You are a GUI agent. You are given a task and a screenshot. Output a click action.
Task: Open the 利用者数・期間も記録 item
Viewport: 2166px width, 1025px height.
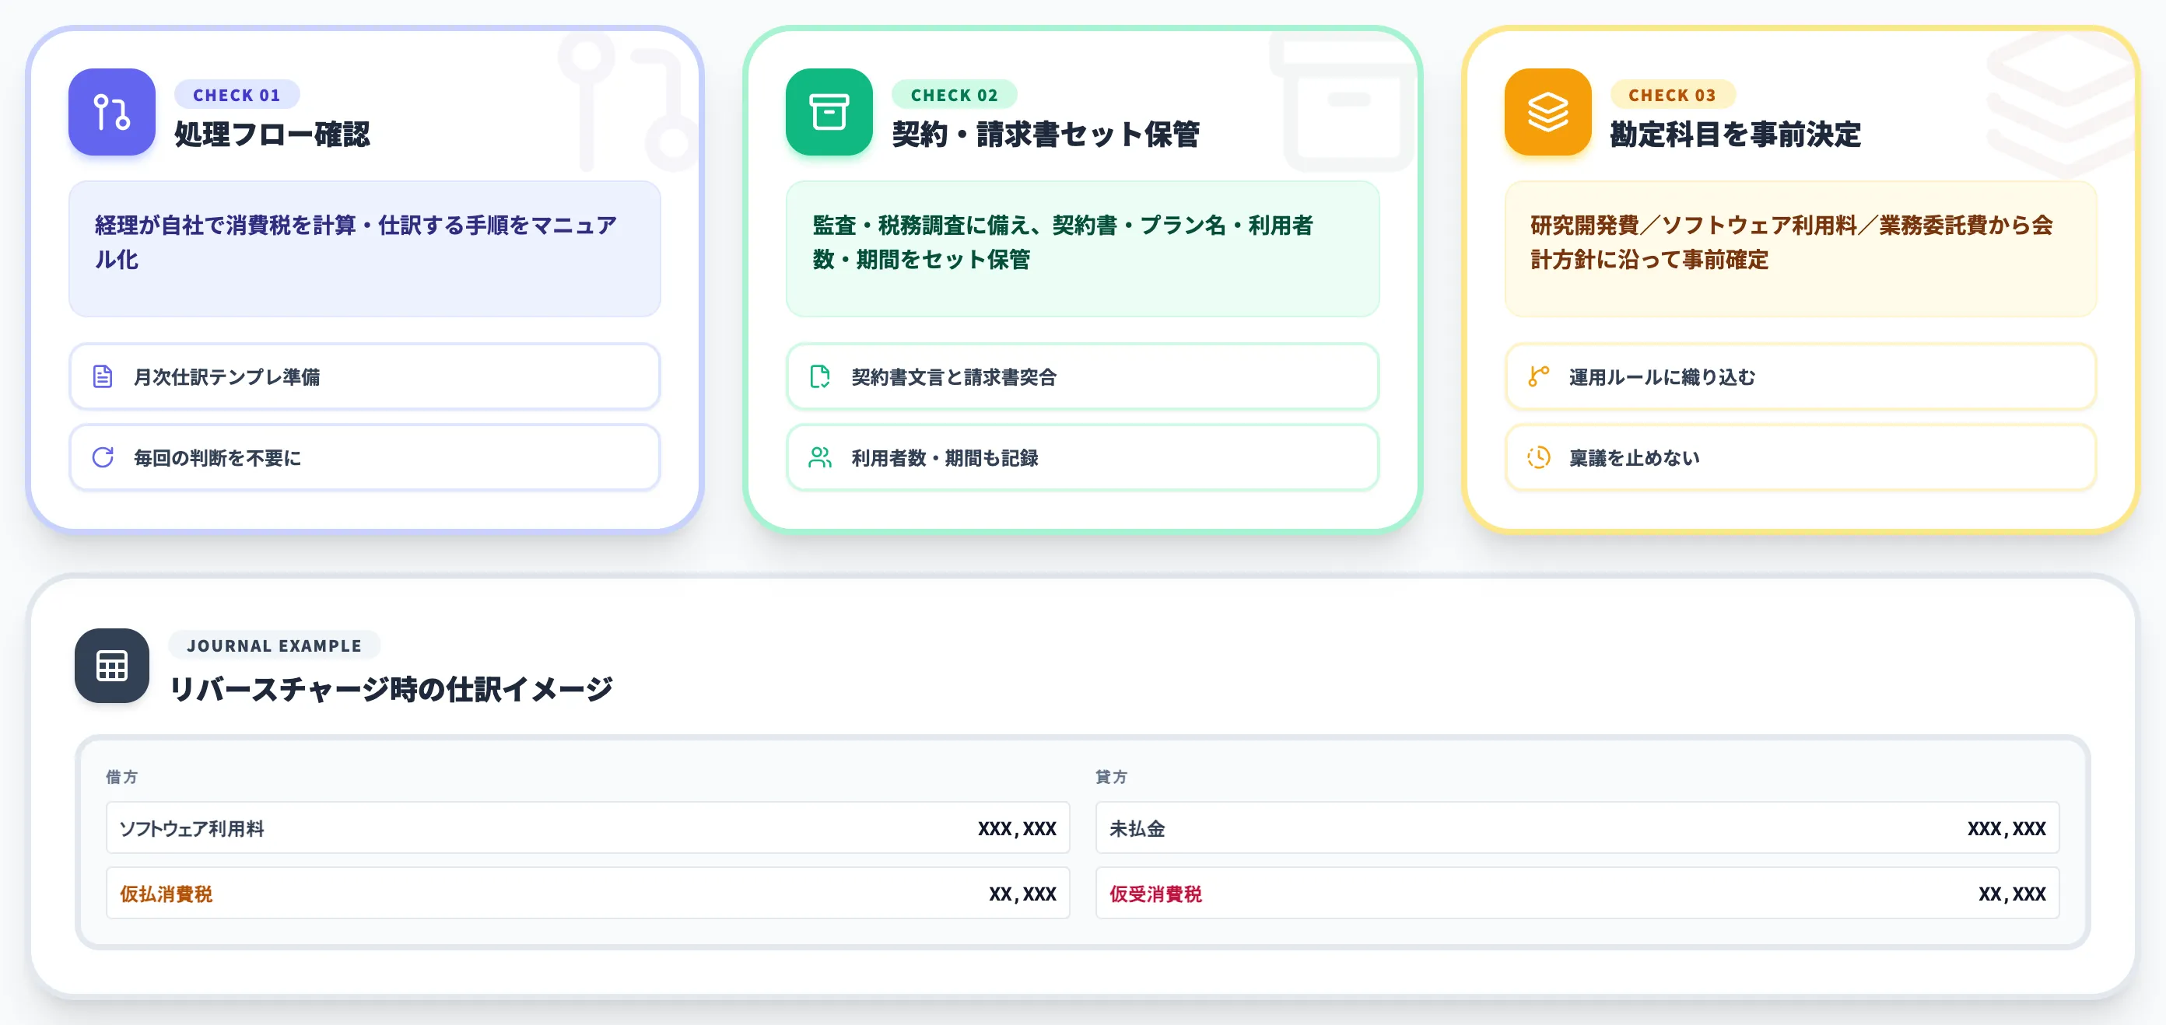click(x=1083, y=457)
